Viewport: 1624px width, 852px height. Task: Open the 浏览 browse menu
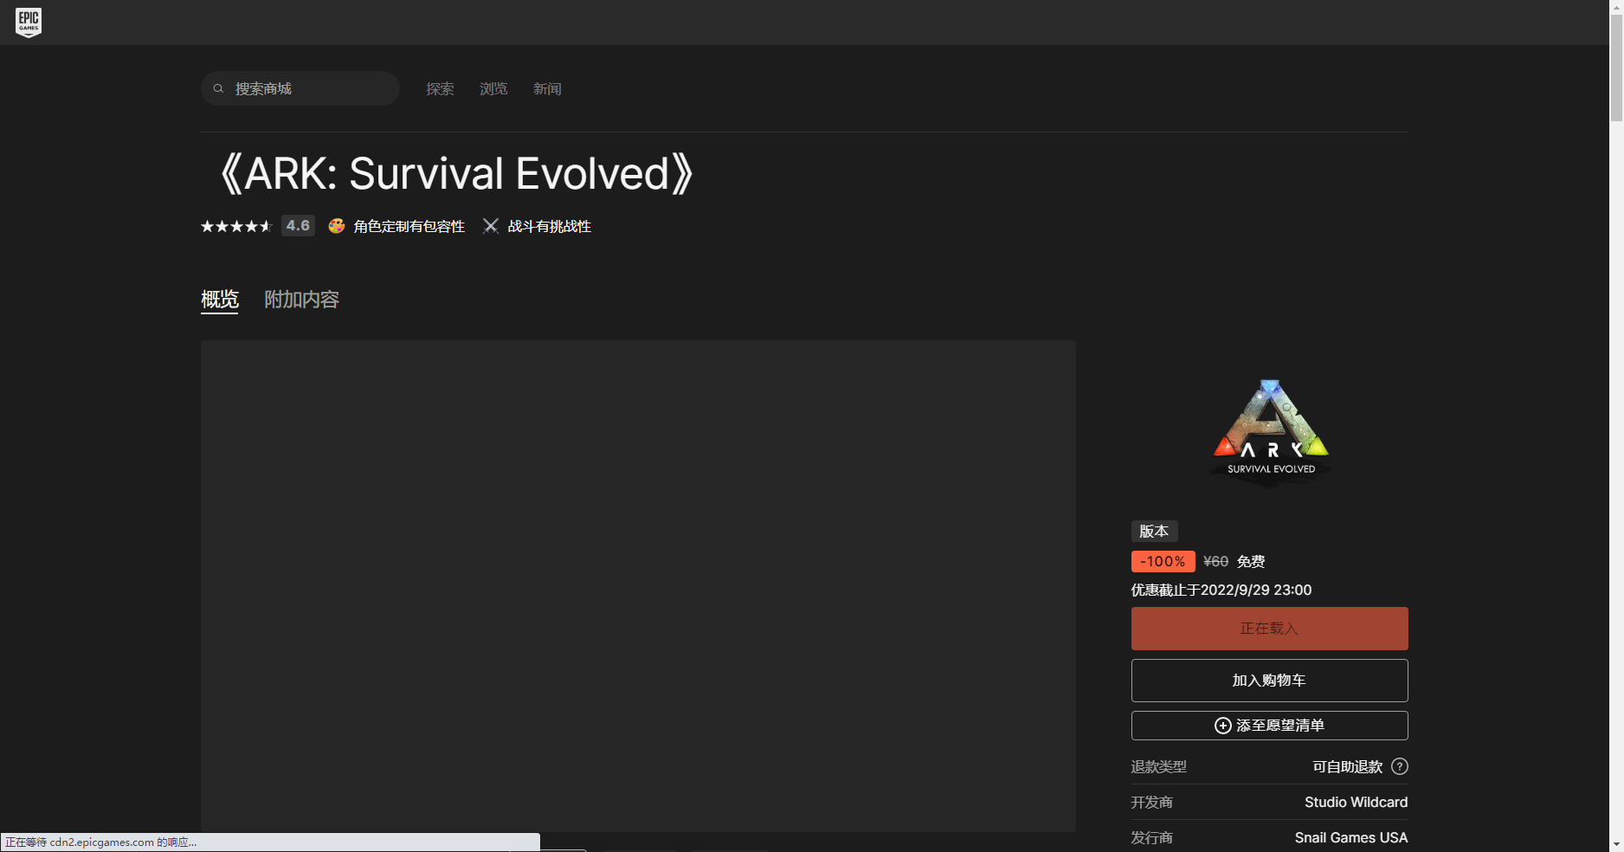(x=493, y=89)
